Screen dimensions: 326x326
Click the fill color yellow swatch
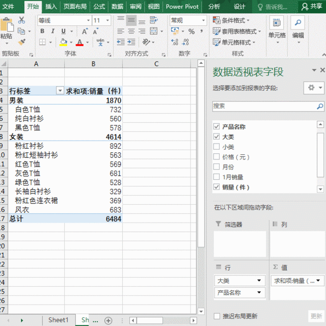point(63,42)
